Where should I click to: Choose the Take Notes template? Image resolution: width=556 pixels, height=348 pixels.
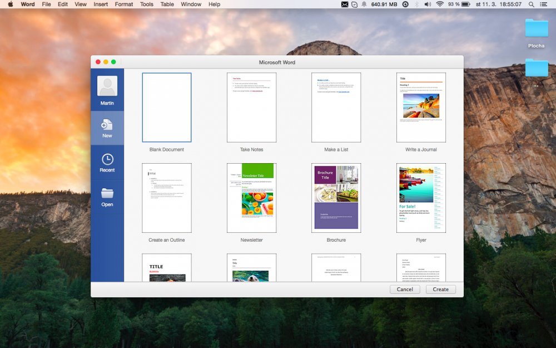point(251,107)
